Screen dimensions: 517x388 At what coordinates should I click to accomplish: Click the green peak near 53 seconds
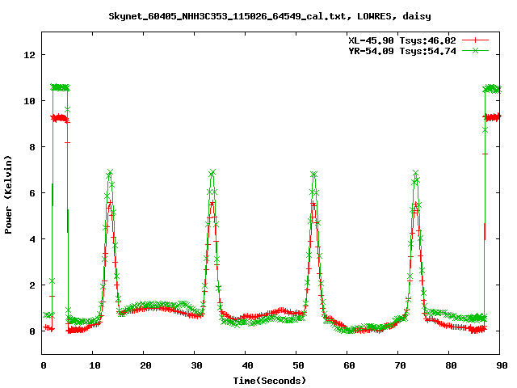point(313,174)
